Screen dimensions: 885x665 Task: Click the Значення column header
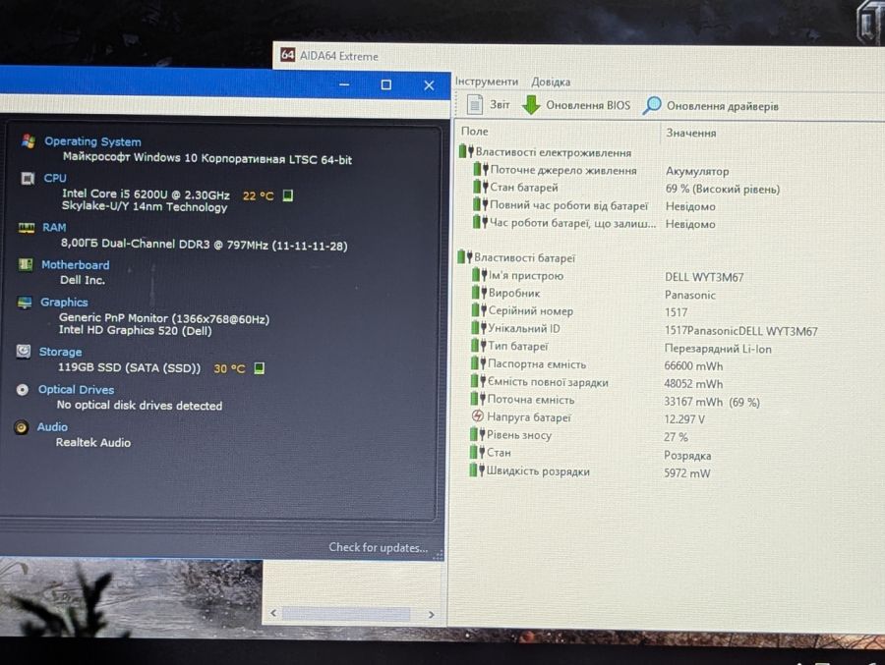pos(691,133)
